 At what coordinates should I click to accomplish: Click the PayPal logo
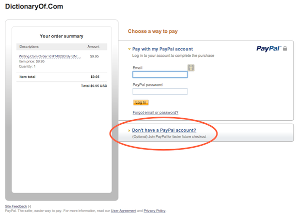pyautogui.click(x=268, y=48)
